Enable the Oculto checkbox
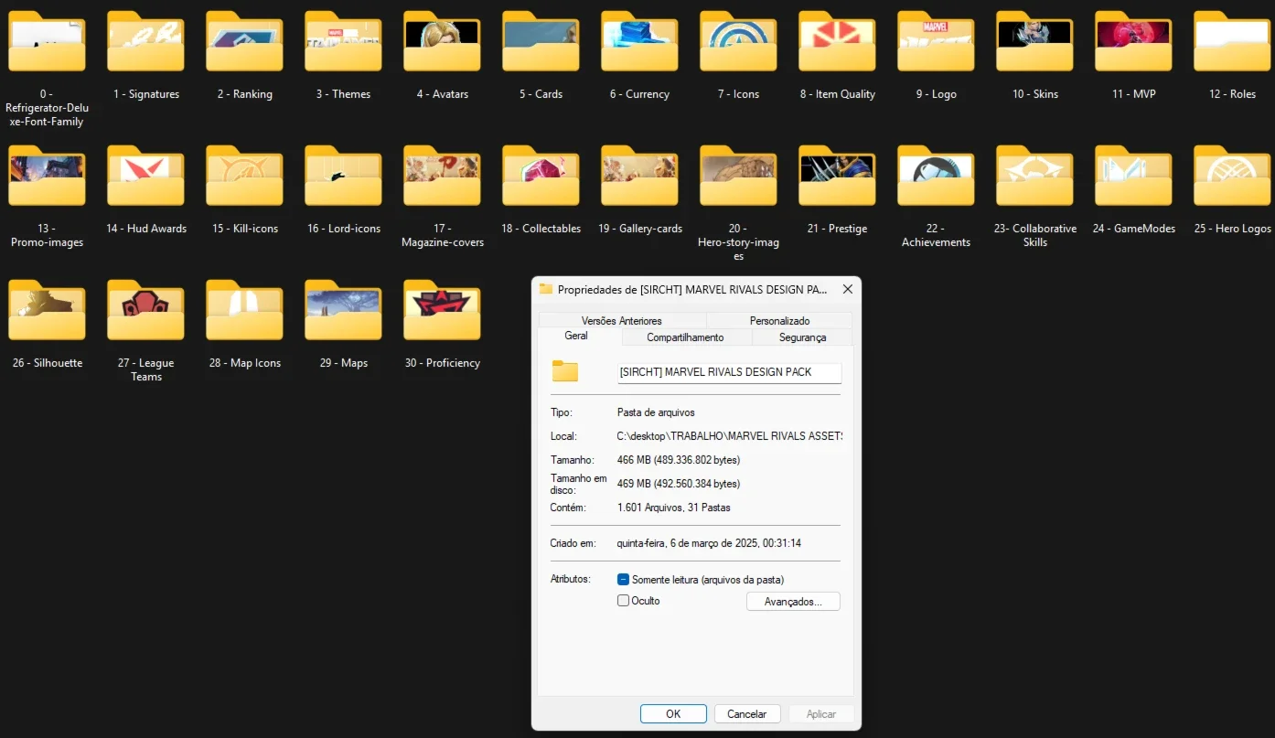 pyautogui.click(x=623, y=601)
